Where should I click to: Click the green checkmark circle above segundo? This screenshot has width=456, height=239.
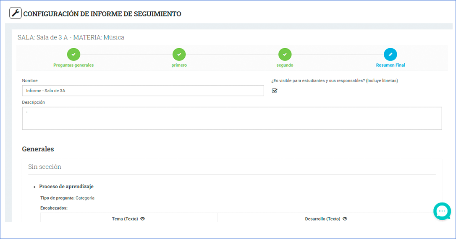tap(285, 55)
